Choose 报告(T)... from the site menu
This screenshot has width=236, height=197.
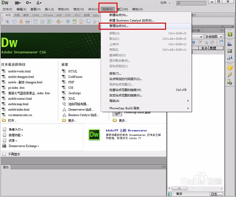click(x=146, y=73)
